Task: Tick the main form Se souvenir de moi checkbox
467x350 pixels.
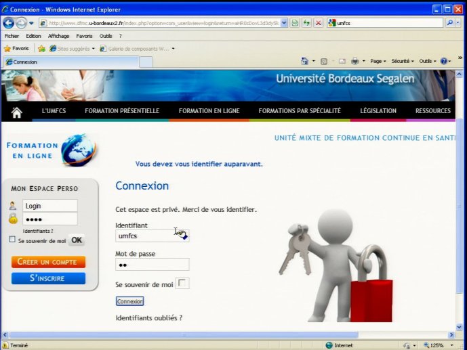Action: (182, 284)
